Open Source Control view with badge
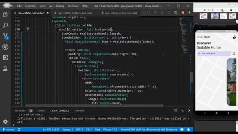This screenshot has width=238, height=134. coord(6,36)
